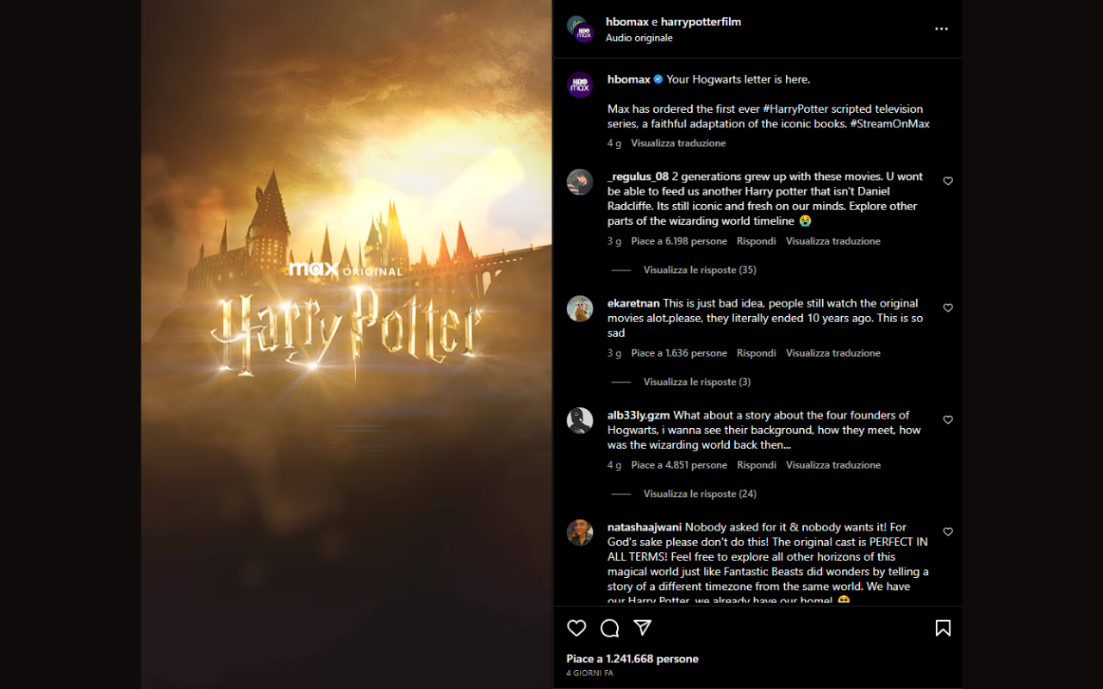The width and height of the screenshot is (1103, 689).
Task: Open the hbomax profile avatar in caption
Action: 580,84
